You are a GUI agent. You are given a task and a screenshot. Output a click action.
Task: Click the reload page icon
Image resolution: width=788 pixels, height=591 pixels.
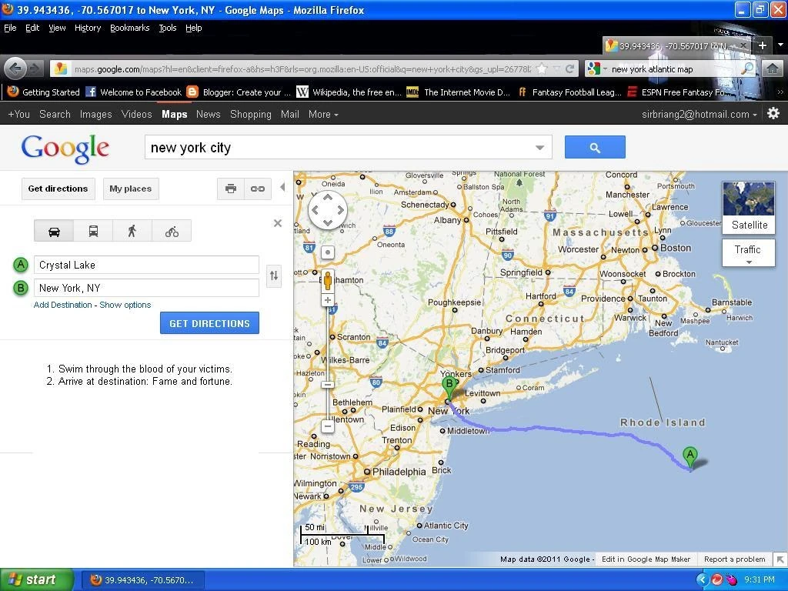569,68
